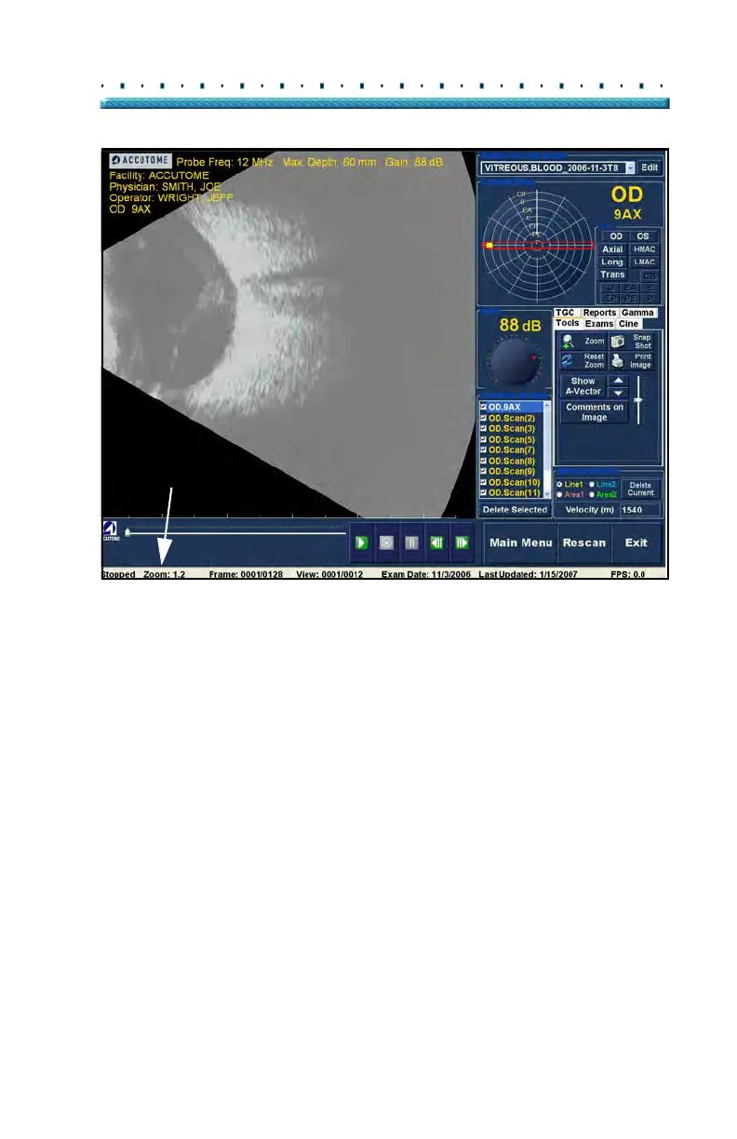Choose Trans scan orientation
The height and width of the screenshot is (1139, 737).
[x=612, y=275]
